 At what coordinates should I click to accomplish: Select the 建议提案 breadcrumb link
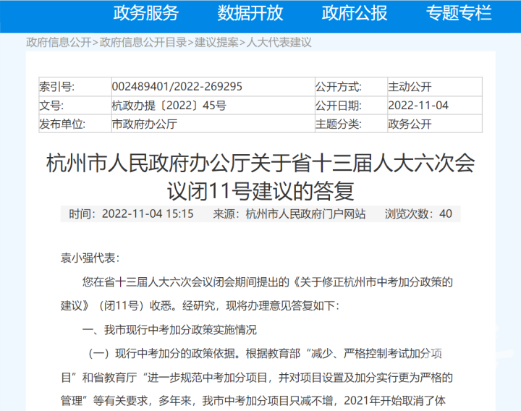tap(216, 42)
